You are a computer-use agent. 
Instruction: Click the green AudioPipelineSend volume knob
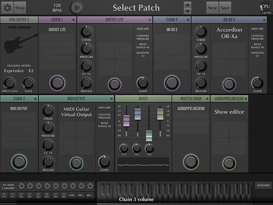tap(229, 163)
